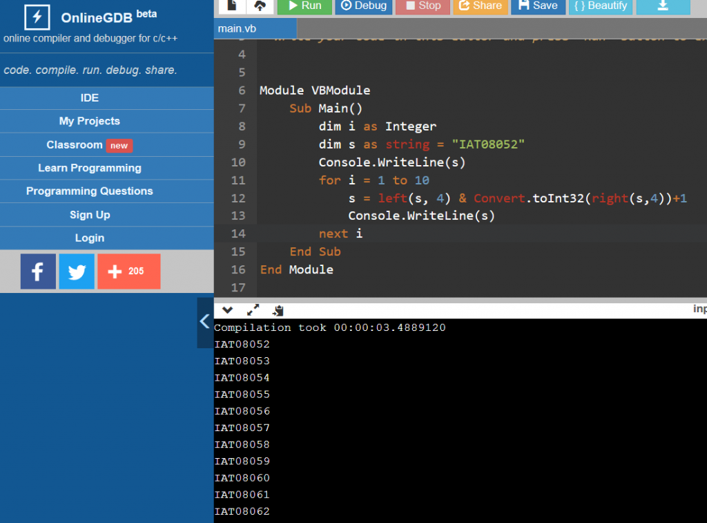
Task: Format code with the Beautify button
Action: point(601,6)
